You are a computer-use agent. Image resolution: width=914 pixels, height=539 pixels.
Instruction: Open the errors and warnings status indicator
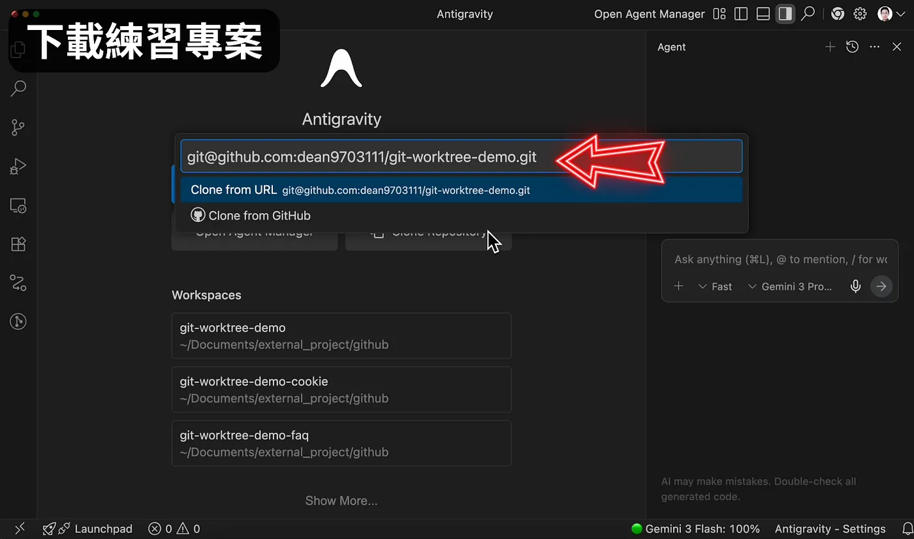174,529
